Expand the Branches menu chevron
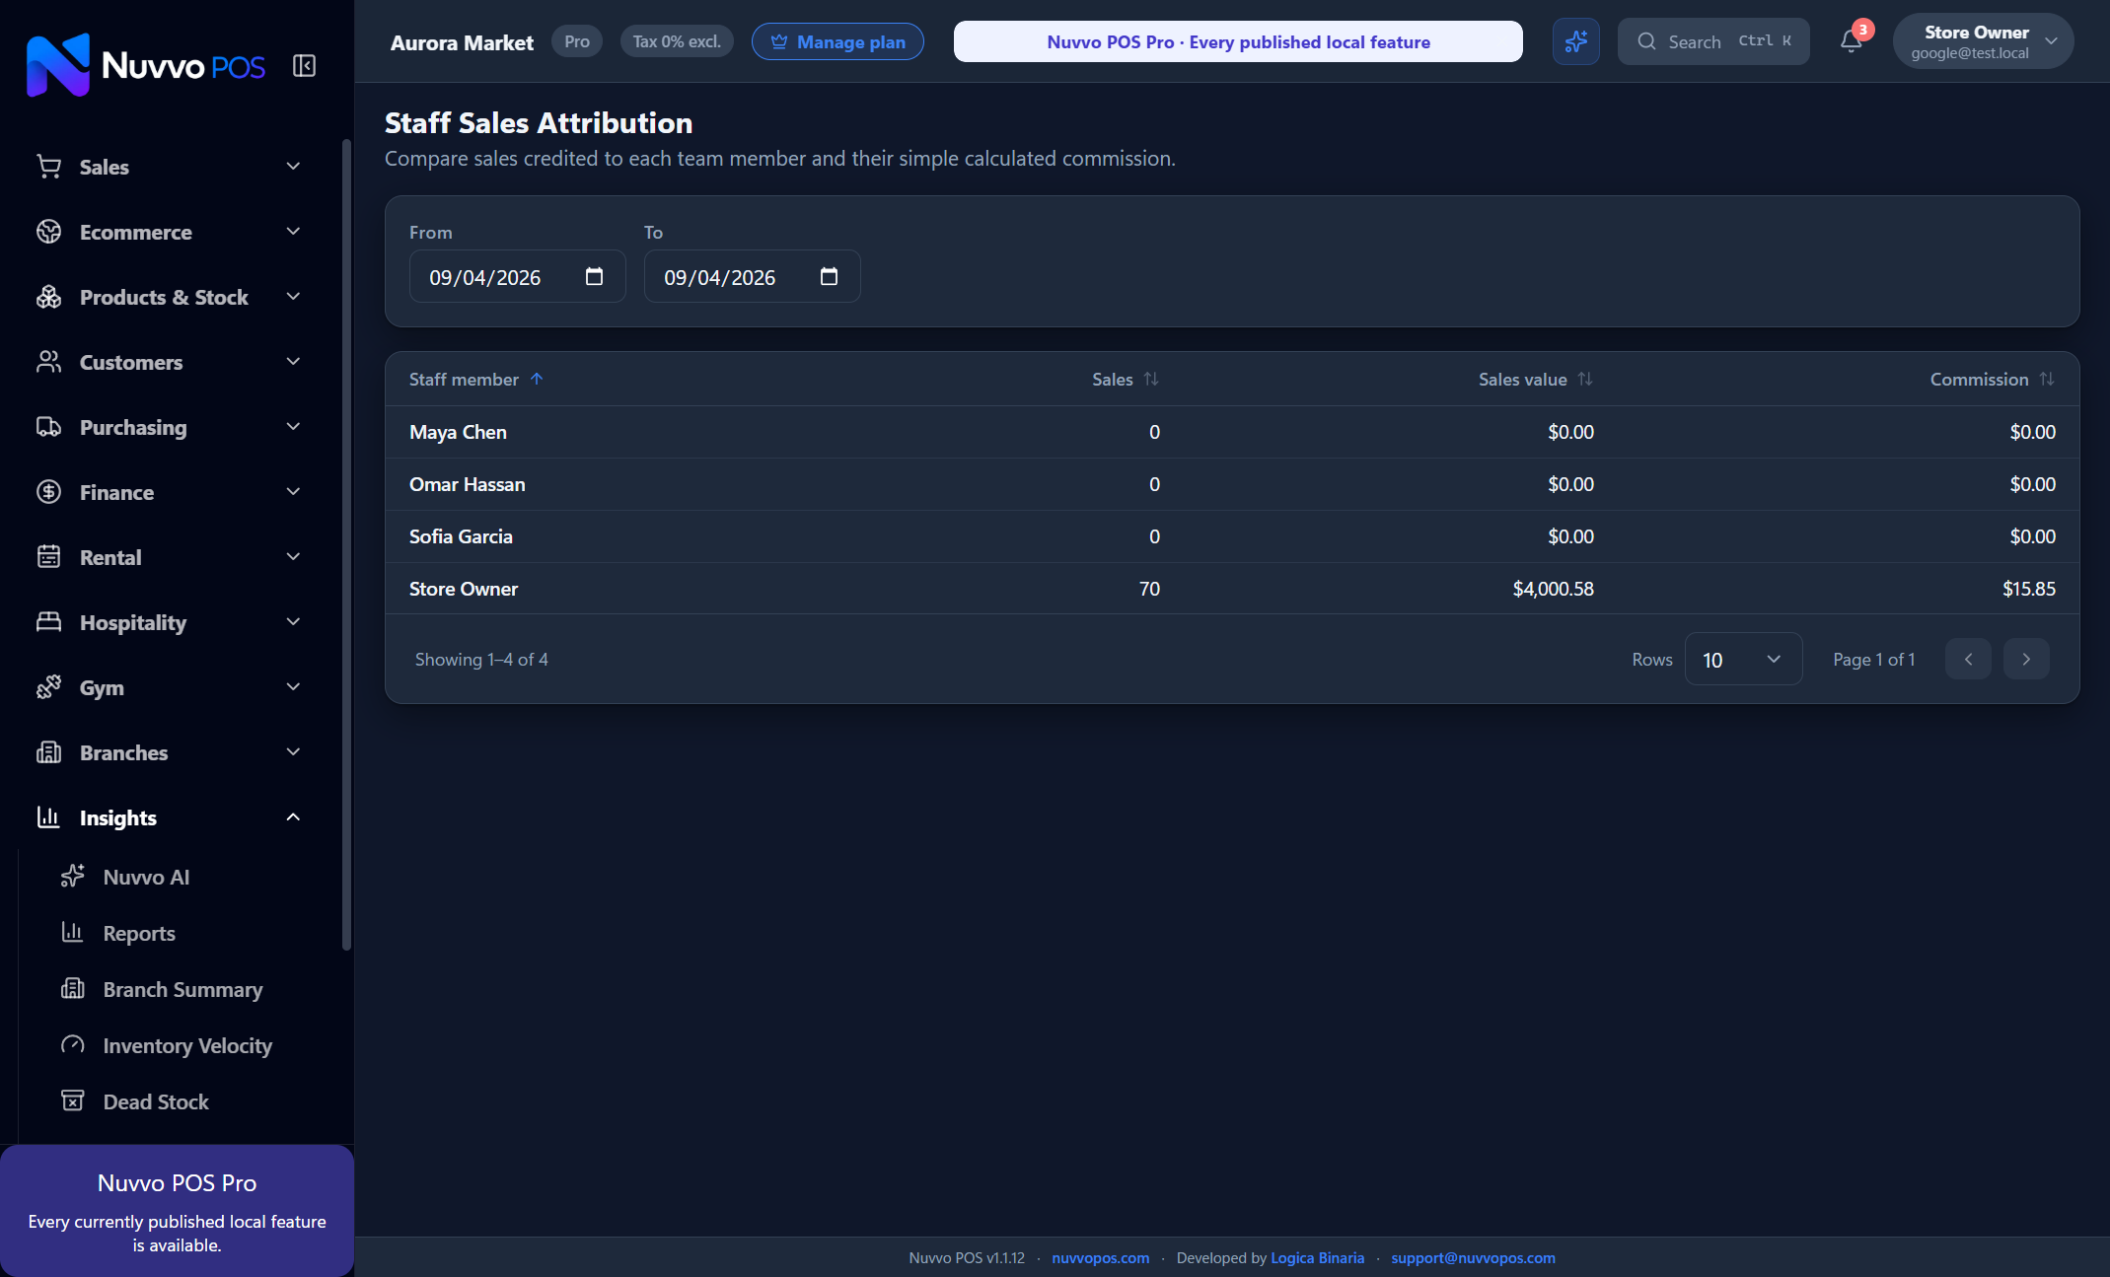This screenshot has width=2110, height=1277. click(293, 752)
